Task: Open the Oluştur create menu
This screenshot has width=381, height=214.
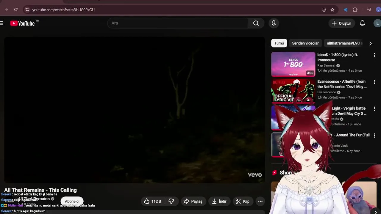Action: (x=342, y=23)
